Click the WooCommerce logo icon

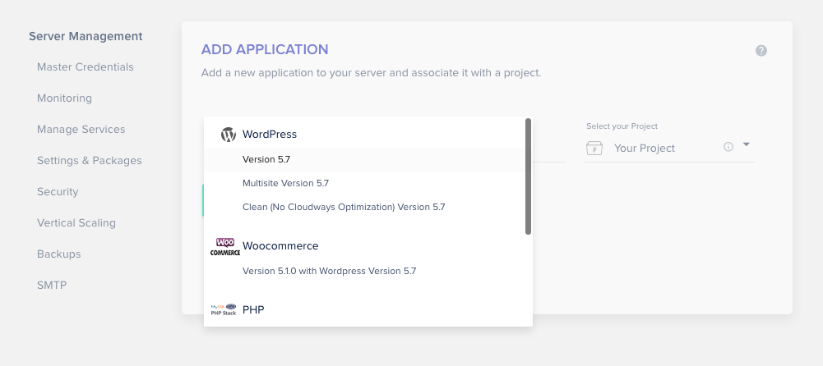(225, 247)
